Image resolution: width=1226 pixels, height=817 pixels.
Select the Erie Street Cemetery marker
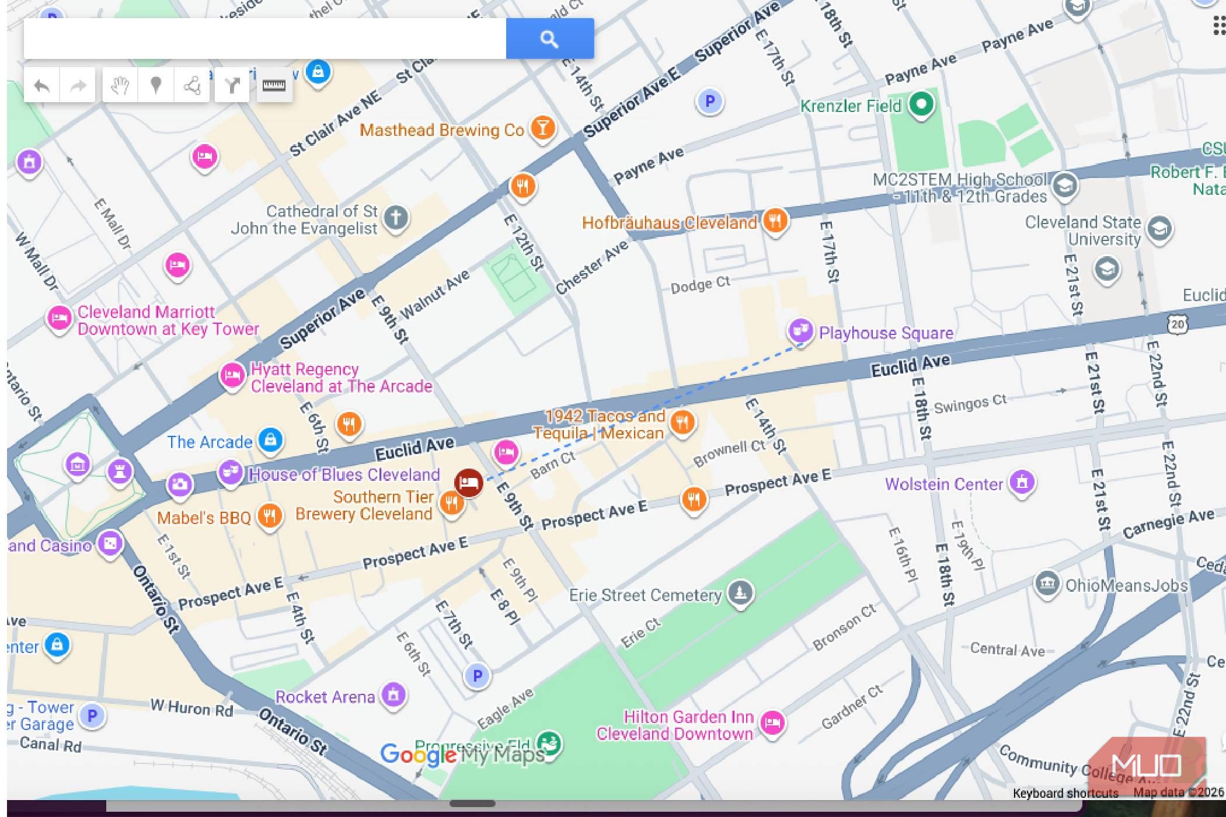click(741, 593)
